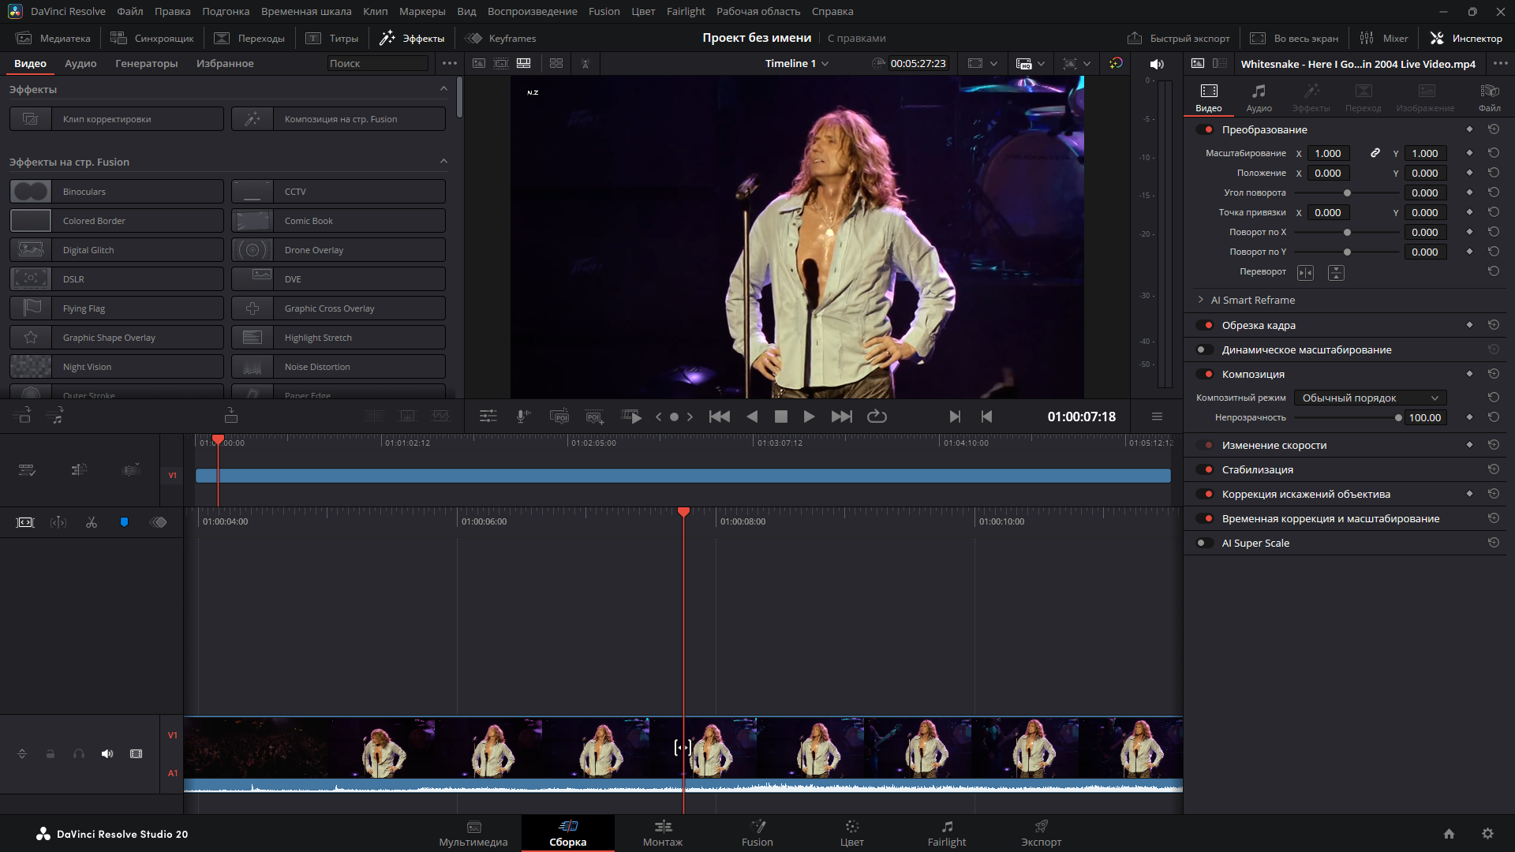Open the Fairlight menu in menu bar

click(x=685, y=11)
